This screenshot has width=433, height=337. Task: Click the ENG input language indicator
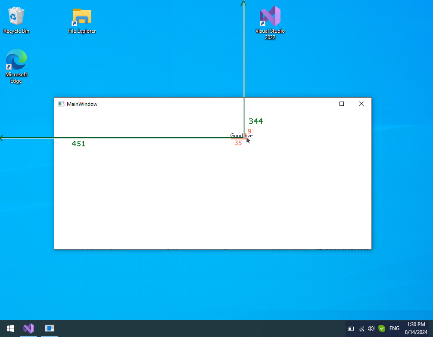pos(394,328)
